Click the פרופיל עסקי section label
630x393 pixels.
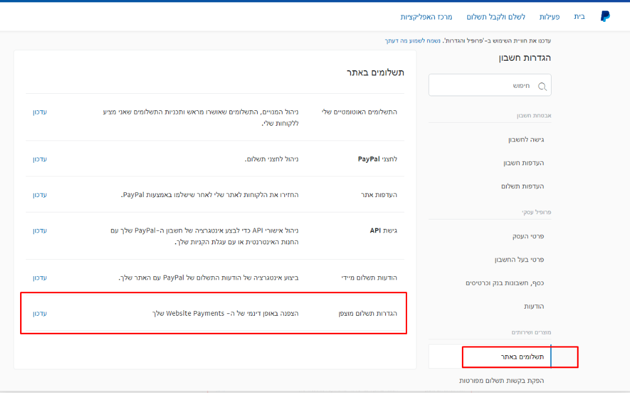click(x=536, y=212)
